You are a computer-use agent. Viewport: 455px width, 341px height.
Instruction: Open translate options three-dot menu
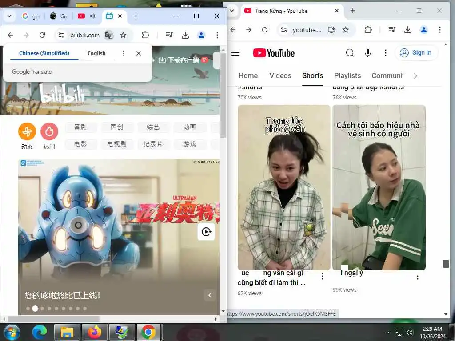[x=124, y=53]
